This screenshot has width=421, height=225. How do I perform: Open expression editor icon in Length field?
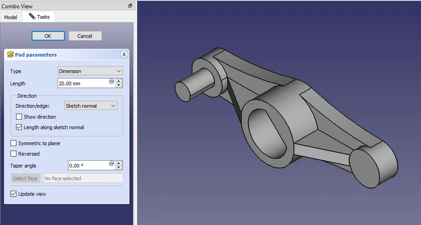(112, 82)
